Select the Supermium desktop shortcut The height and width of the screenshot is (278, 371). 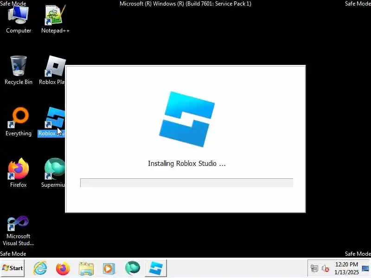(53, 173)
